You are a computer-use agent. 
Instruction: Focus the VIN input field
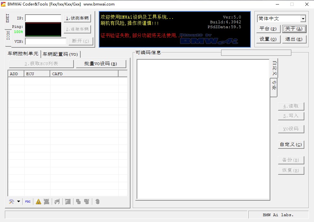pyautogui.click(x=46, y=41)
